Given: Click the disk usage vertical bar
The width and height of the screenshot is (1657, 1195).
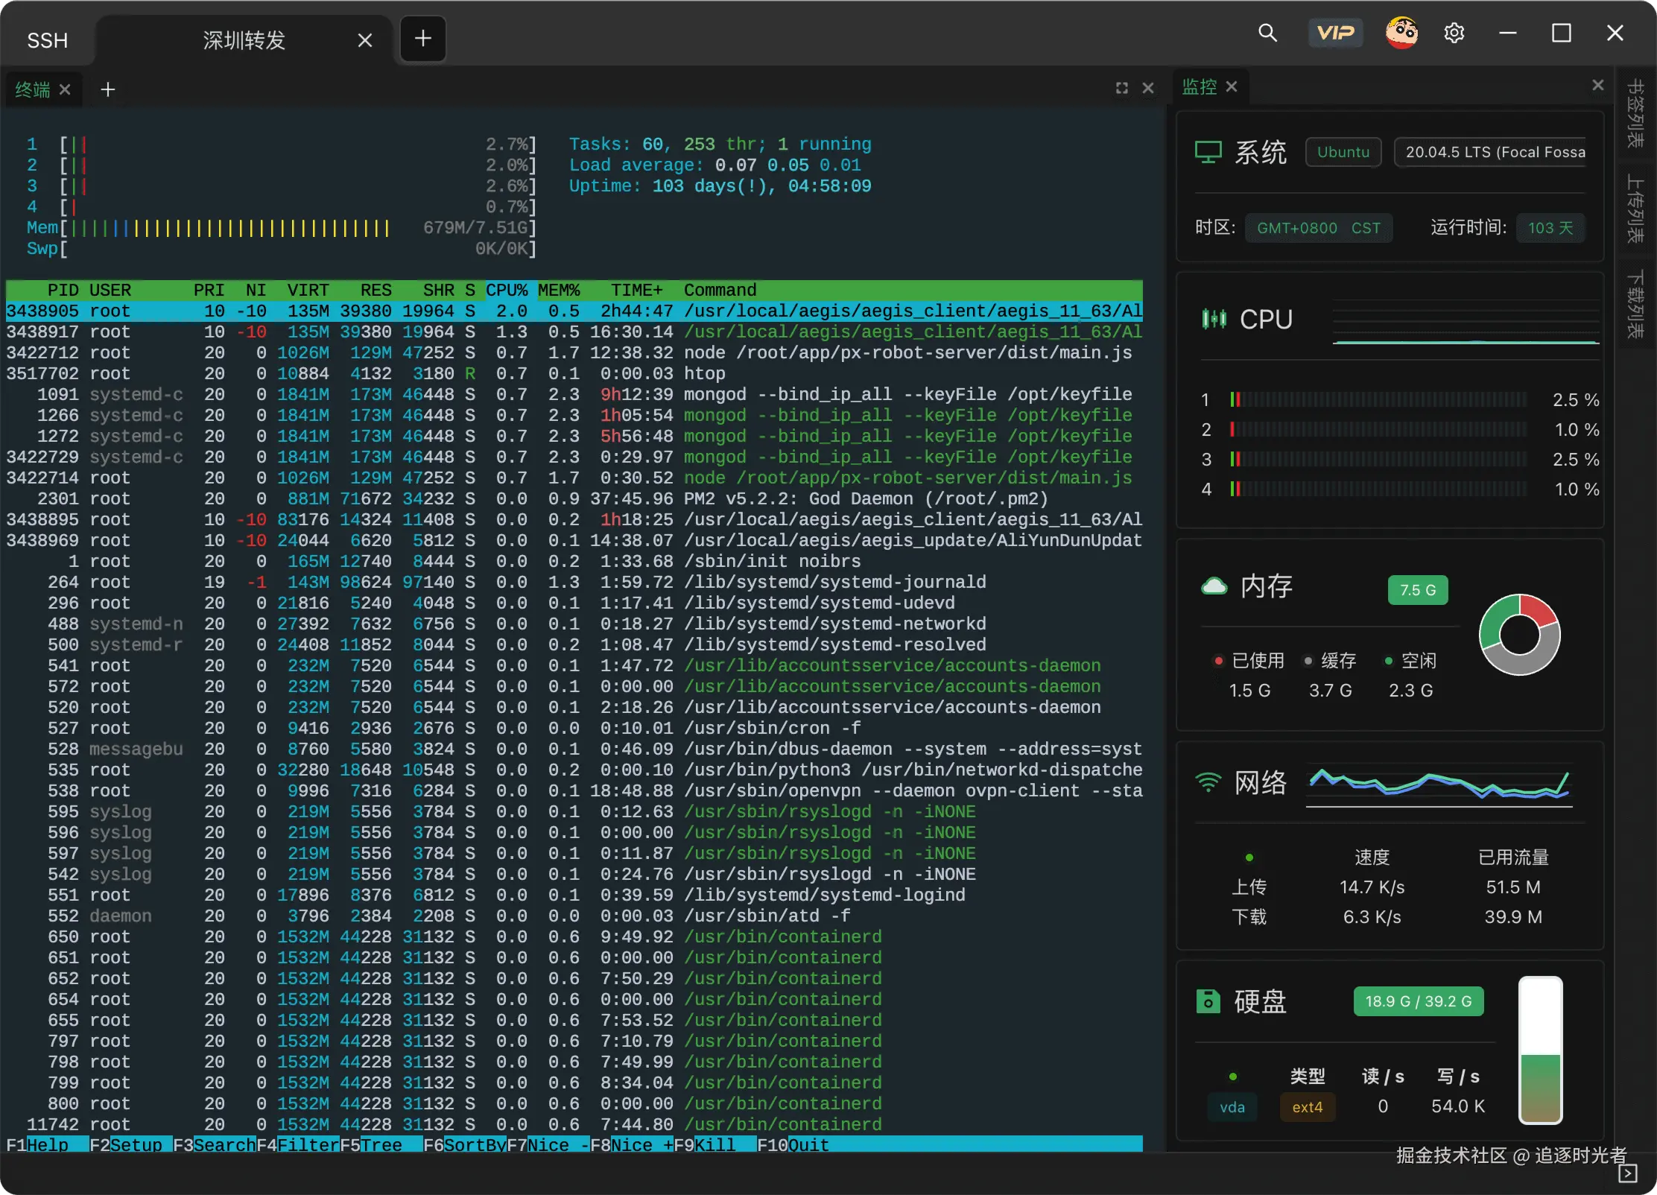Looking at the screenshot, I should coord(1540,1049).
